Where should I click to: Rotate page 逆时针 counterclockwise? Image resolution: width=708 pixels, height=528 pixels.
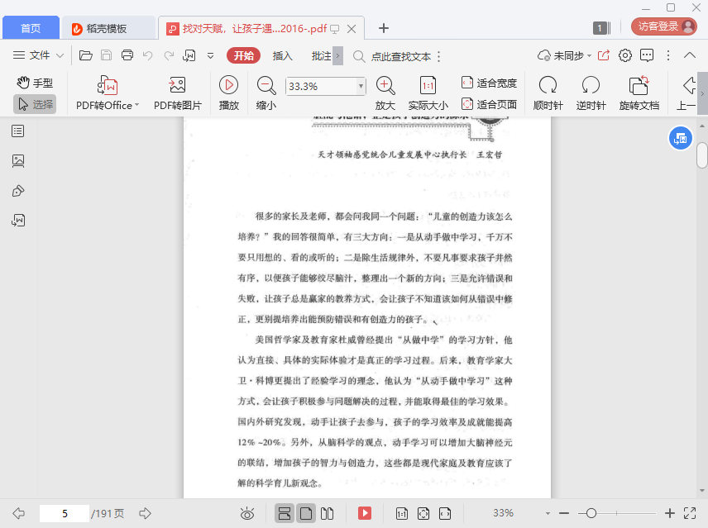591,93
